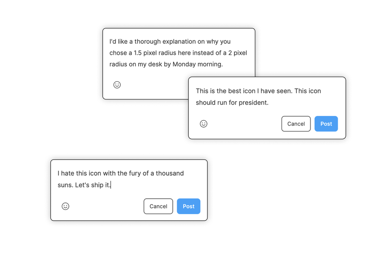Open emoji picker in president comment
Screen dimensions: 381x254
(203, 124)
